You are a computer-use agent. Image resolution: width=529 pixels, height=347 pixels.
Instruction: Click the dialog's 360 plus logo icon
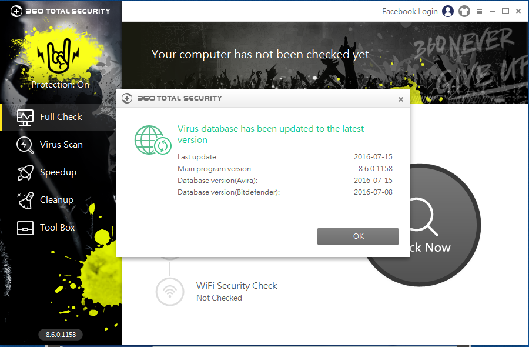click(127, 98)
